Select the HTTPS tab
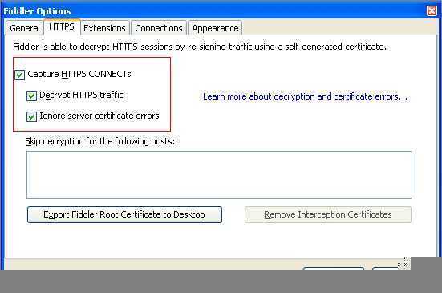This screenshot has width=442, height=293. [x=62, y=26]
